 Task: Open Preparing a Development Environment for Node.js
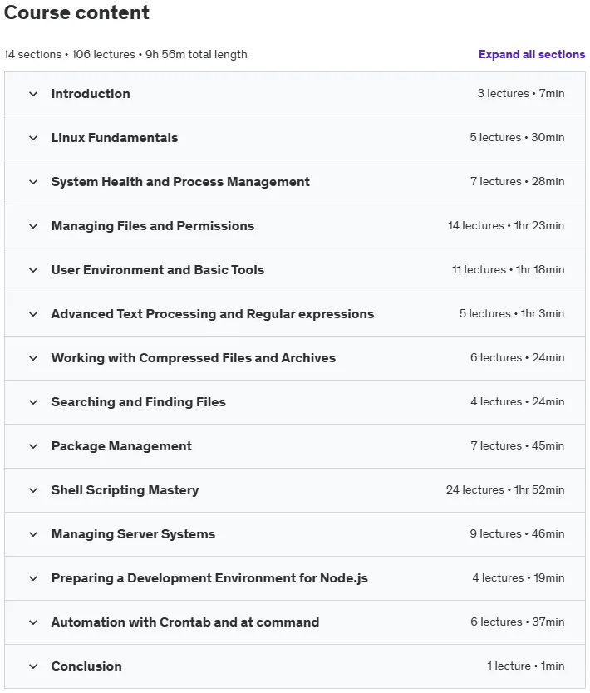[209, 578]
